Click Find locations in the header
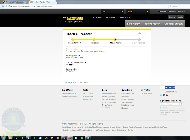 point(97,17)
